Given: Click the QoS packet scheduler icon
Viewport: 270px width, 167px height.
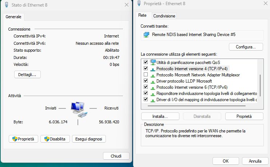Looking at the screenshot, I should tap(153, 62).
